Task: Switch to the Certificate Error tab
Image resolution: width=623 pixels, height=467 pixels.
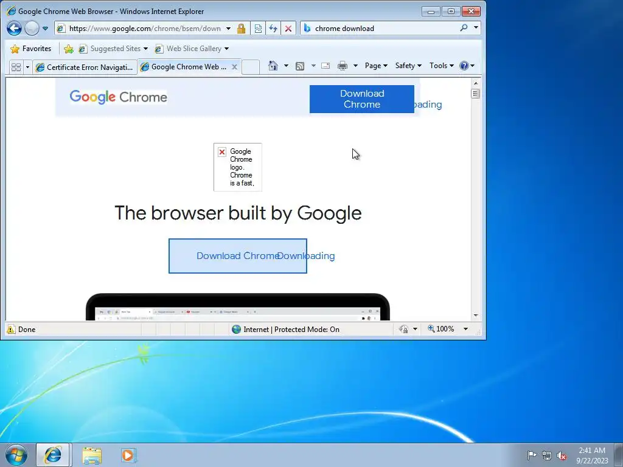Action: click(x=85, y=67)
